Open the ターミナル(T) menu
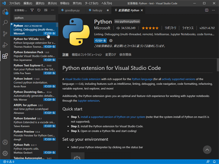This screenshot has width=219, height=164. [x=91, y=3]
